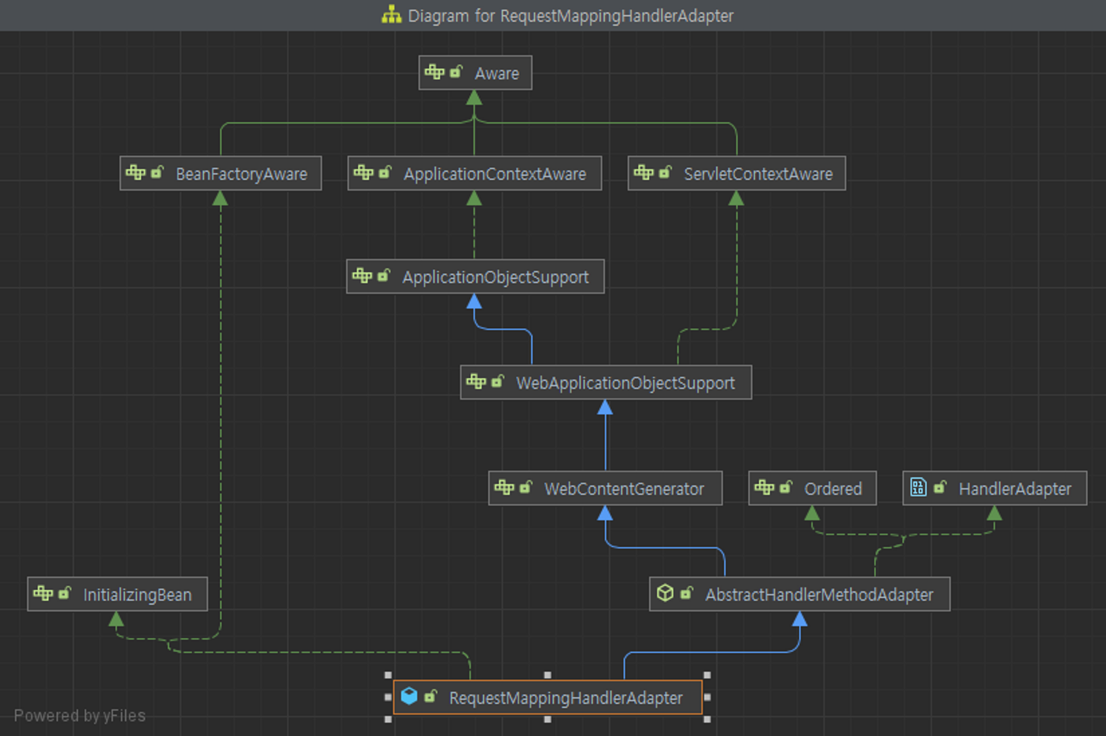Click HandlerAdapter's class file icon
Image resolution: width=1106 pixels, height=736 pixels.
(x=918, y=487)
